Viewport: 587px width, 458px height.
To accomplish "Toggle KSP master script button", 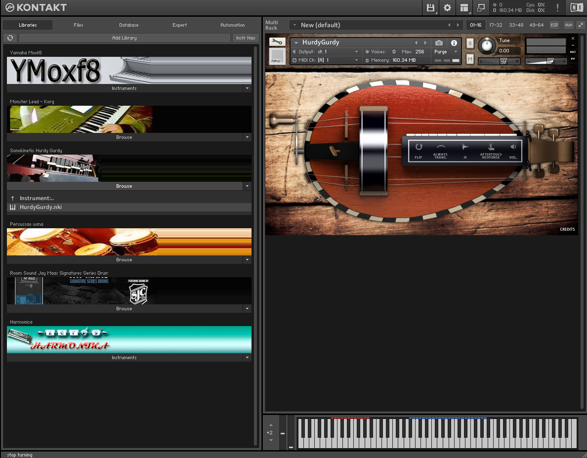I will (x=554, y=25).
